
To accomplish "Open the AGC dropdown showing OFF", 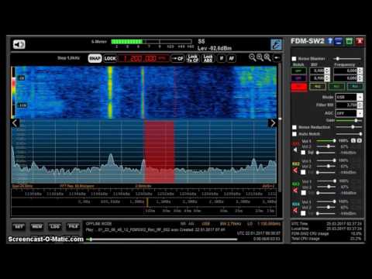I will (349, 113).
